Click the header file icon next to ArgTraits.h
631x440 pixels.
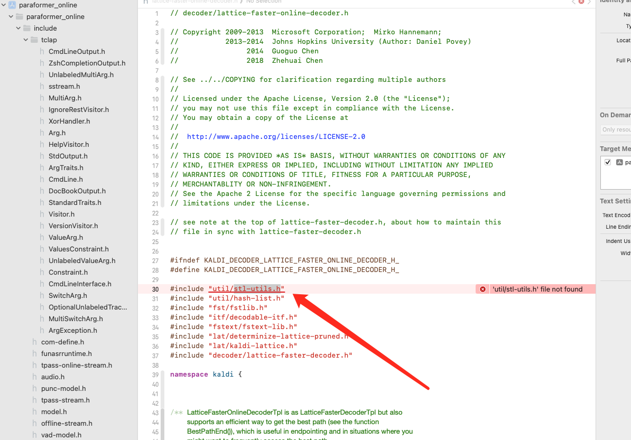click(42, 168)
